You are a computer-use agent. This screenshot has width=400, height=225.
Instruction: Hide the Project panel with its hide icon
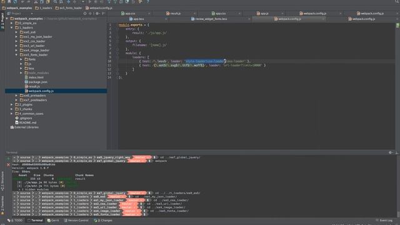(103, 14)
